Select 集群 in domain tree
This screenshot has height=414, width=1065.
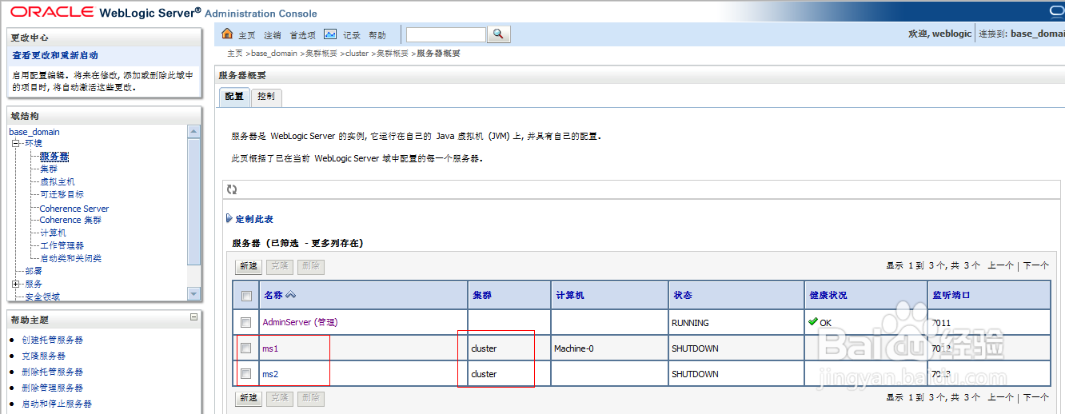(x=49, y=169)
